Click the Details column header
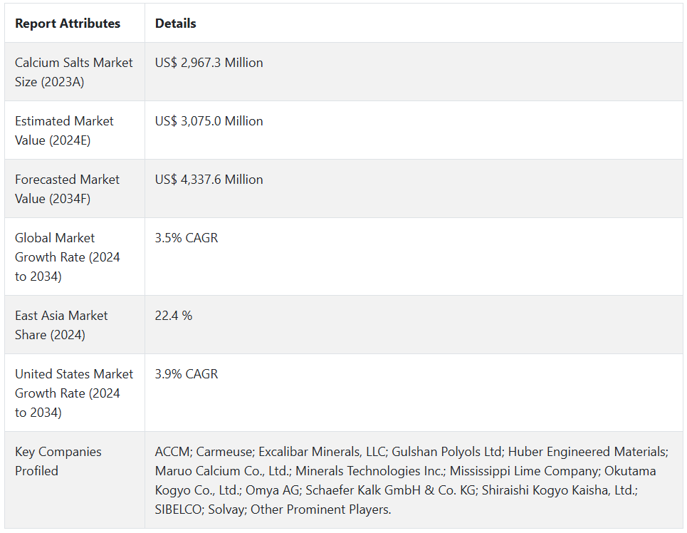 click(x=176, y=24)
